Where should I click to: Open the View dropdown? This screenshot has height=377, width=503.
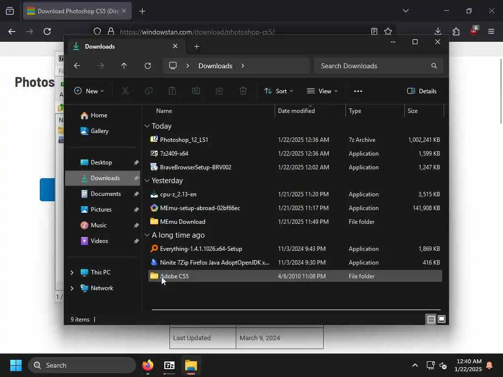pos(322,91)
